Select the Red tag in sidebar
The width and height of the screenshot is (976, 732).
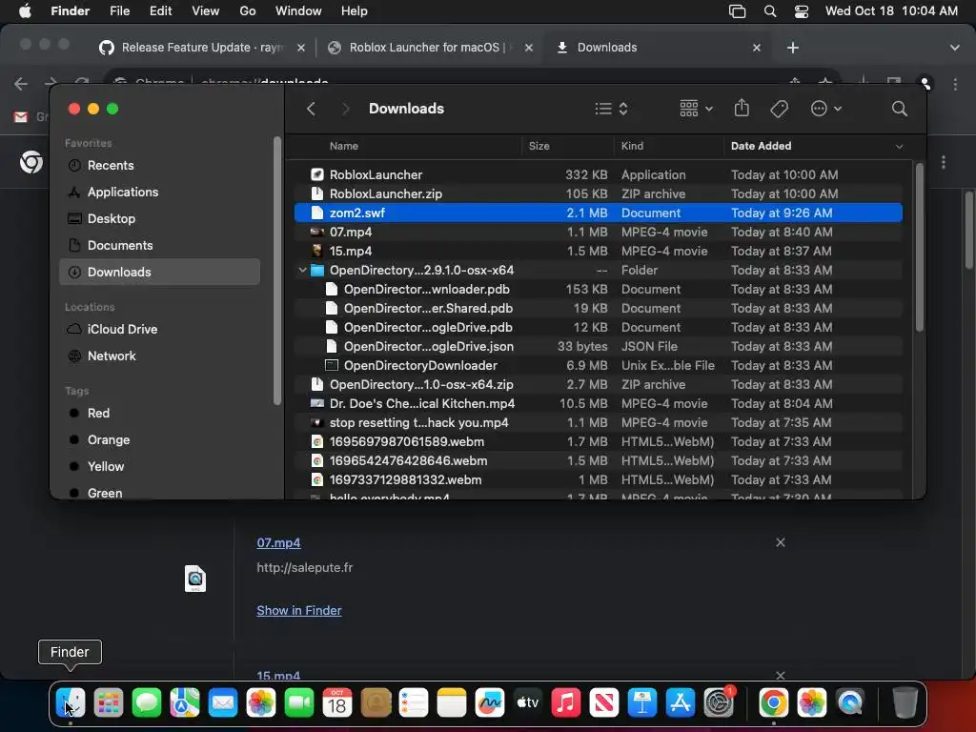pyautogui.click(x=159, y=414)
